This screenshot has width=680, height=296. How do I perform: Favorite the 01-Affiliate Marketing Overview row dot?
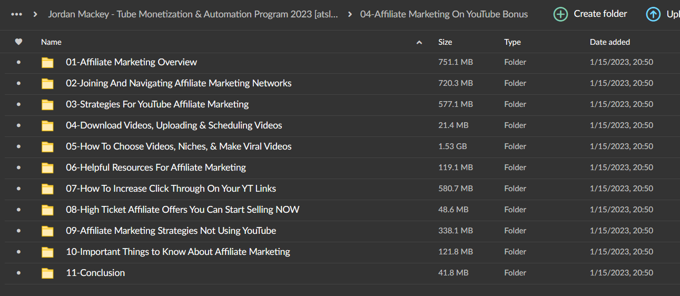(19, 62)
